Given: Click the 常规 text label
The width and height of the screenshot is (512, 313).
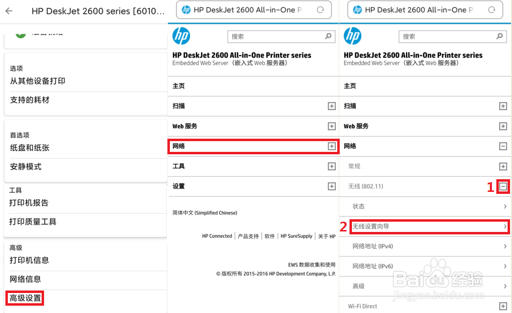Looking at the screenshot, I should coord(354,167).
